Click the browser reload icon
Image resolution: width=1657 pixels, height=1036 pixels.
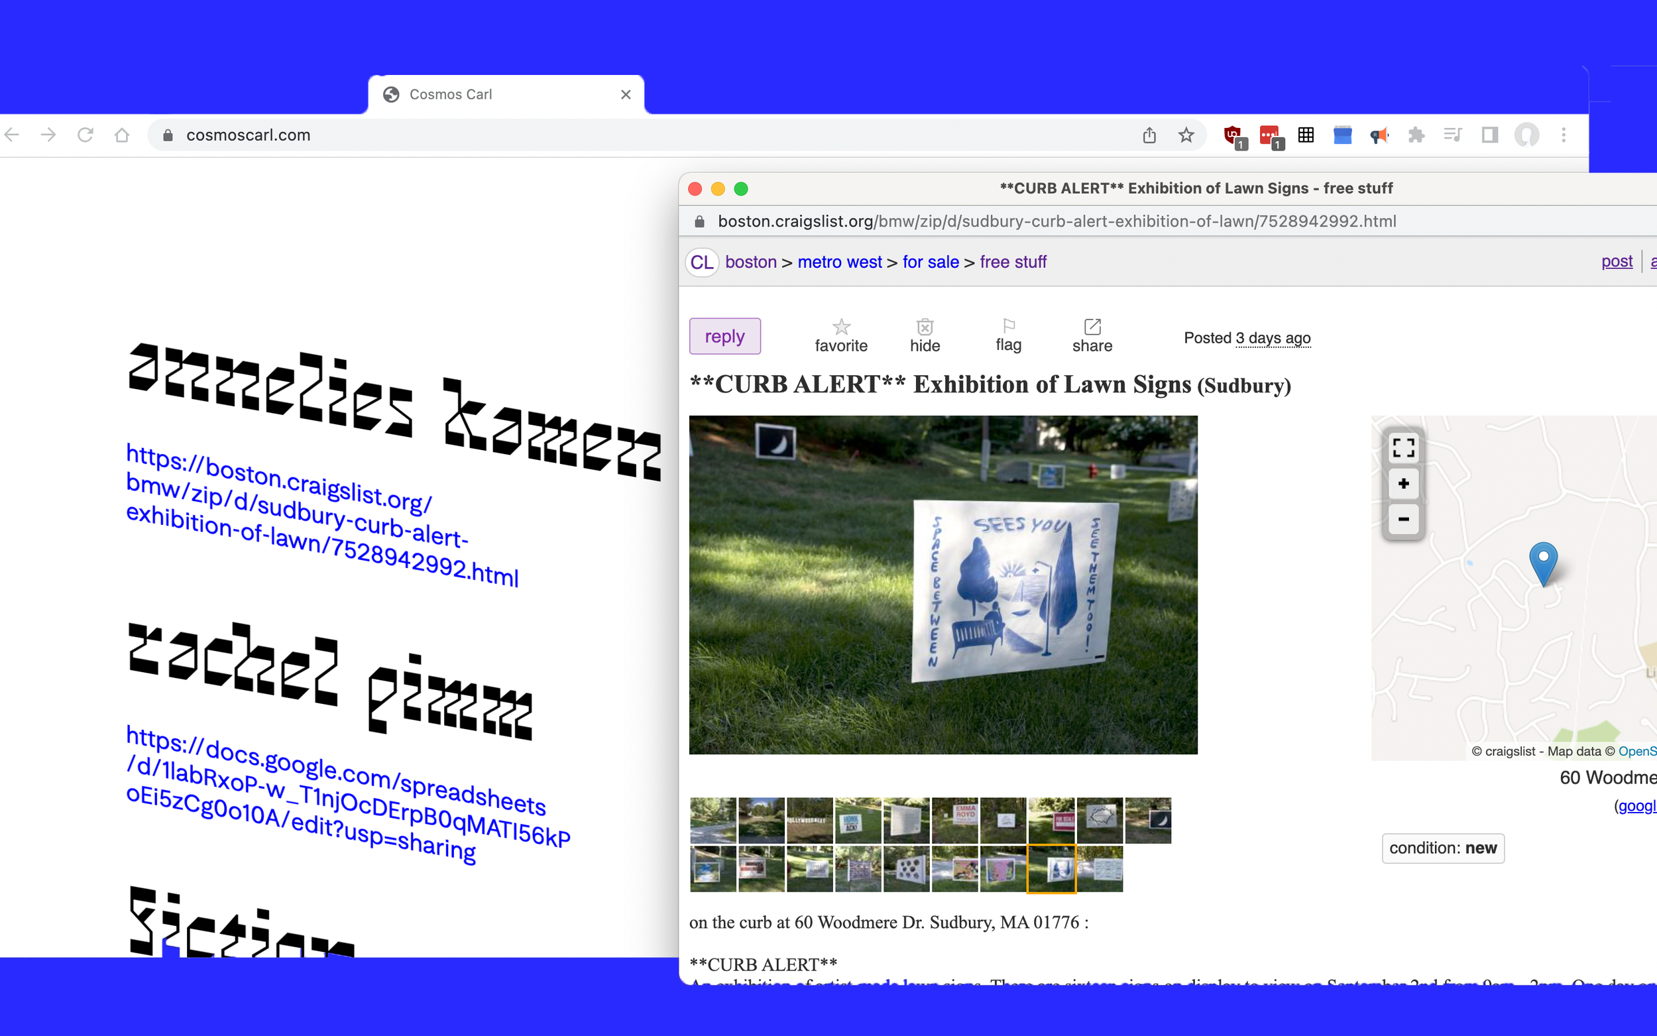point(85,135)
